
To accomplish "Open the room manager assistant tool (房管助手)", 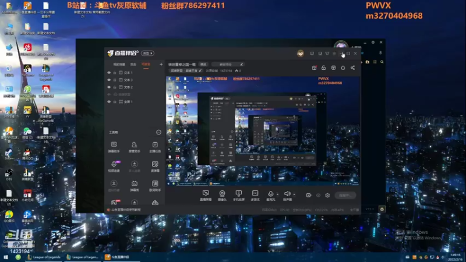I will (x=135, y=147).
